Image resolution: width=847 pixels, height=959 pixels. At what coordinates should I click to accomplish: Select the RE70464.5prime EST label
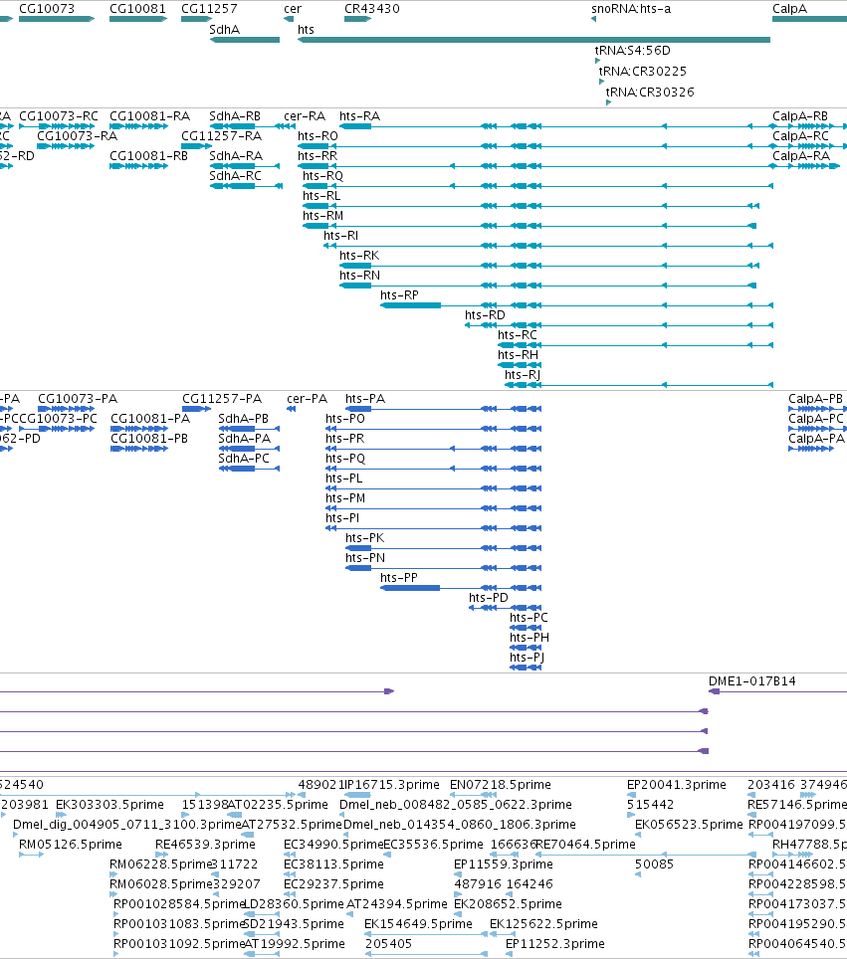point(585,845)
